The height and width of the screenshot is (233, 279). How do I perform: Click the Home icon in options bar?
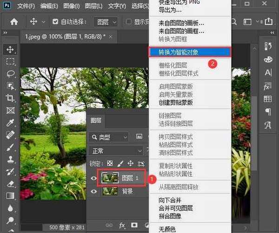click(x=14, y=21)
